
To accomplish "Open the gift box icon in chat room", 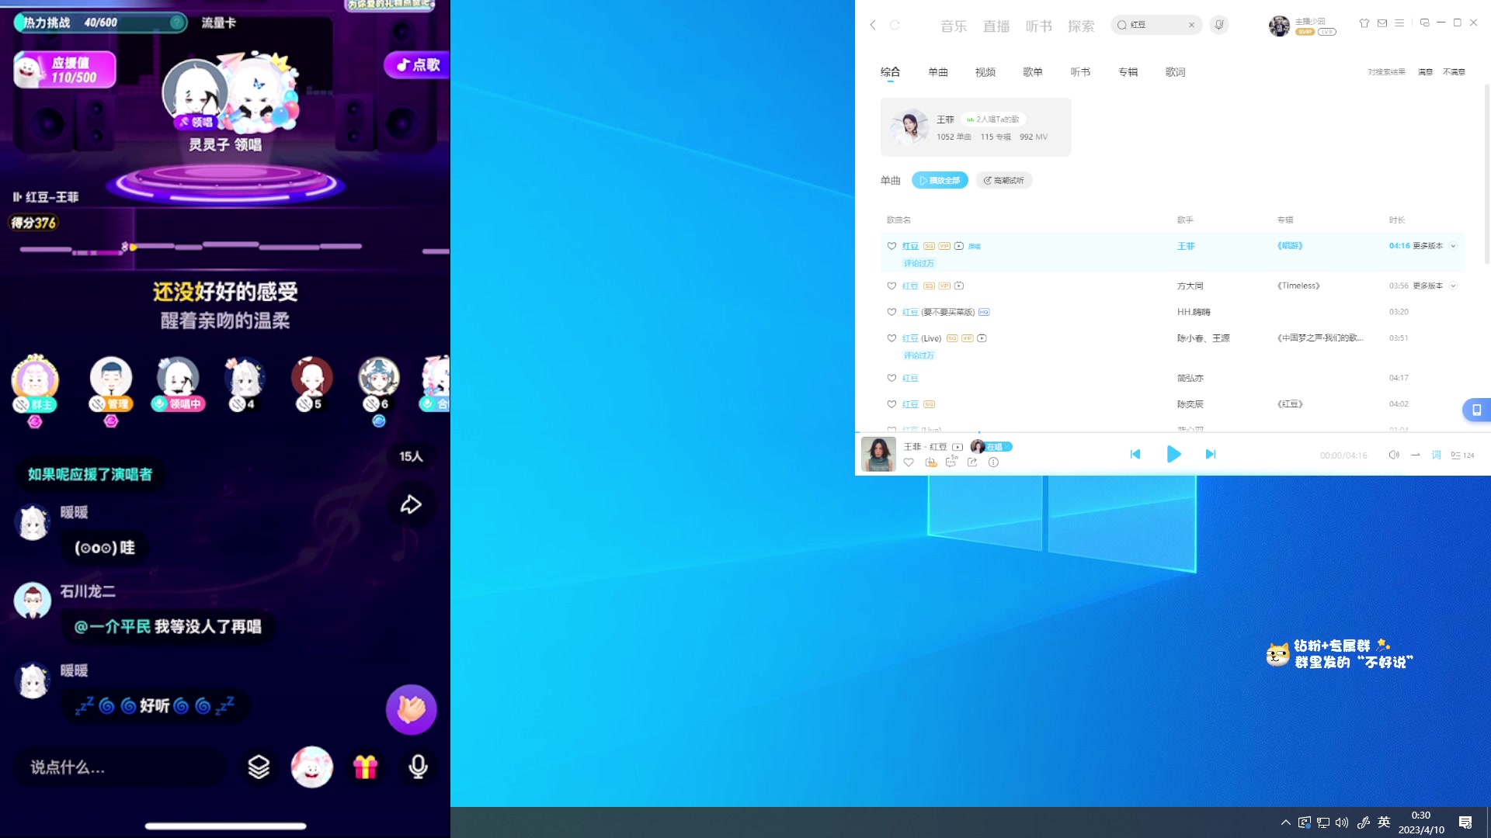I will click(365, 767).
